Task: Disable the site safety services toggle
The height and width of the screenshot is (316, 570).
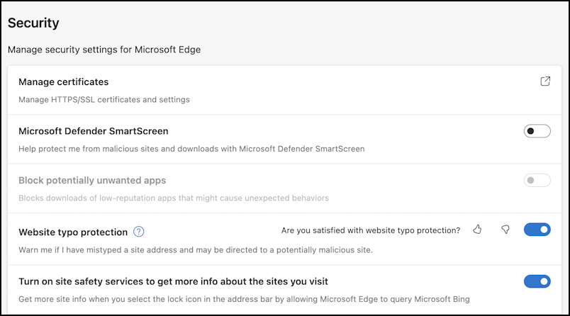Action: [x=537, y=281]
